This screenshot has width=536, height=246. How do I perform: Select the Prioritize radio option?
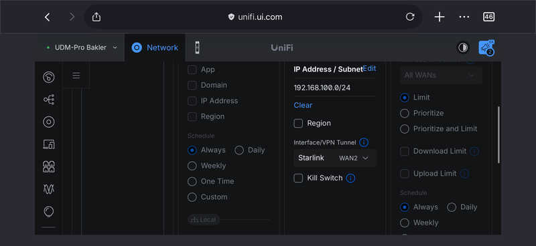pos(405,113)
